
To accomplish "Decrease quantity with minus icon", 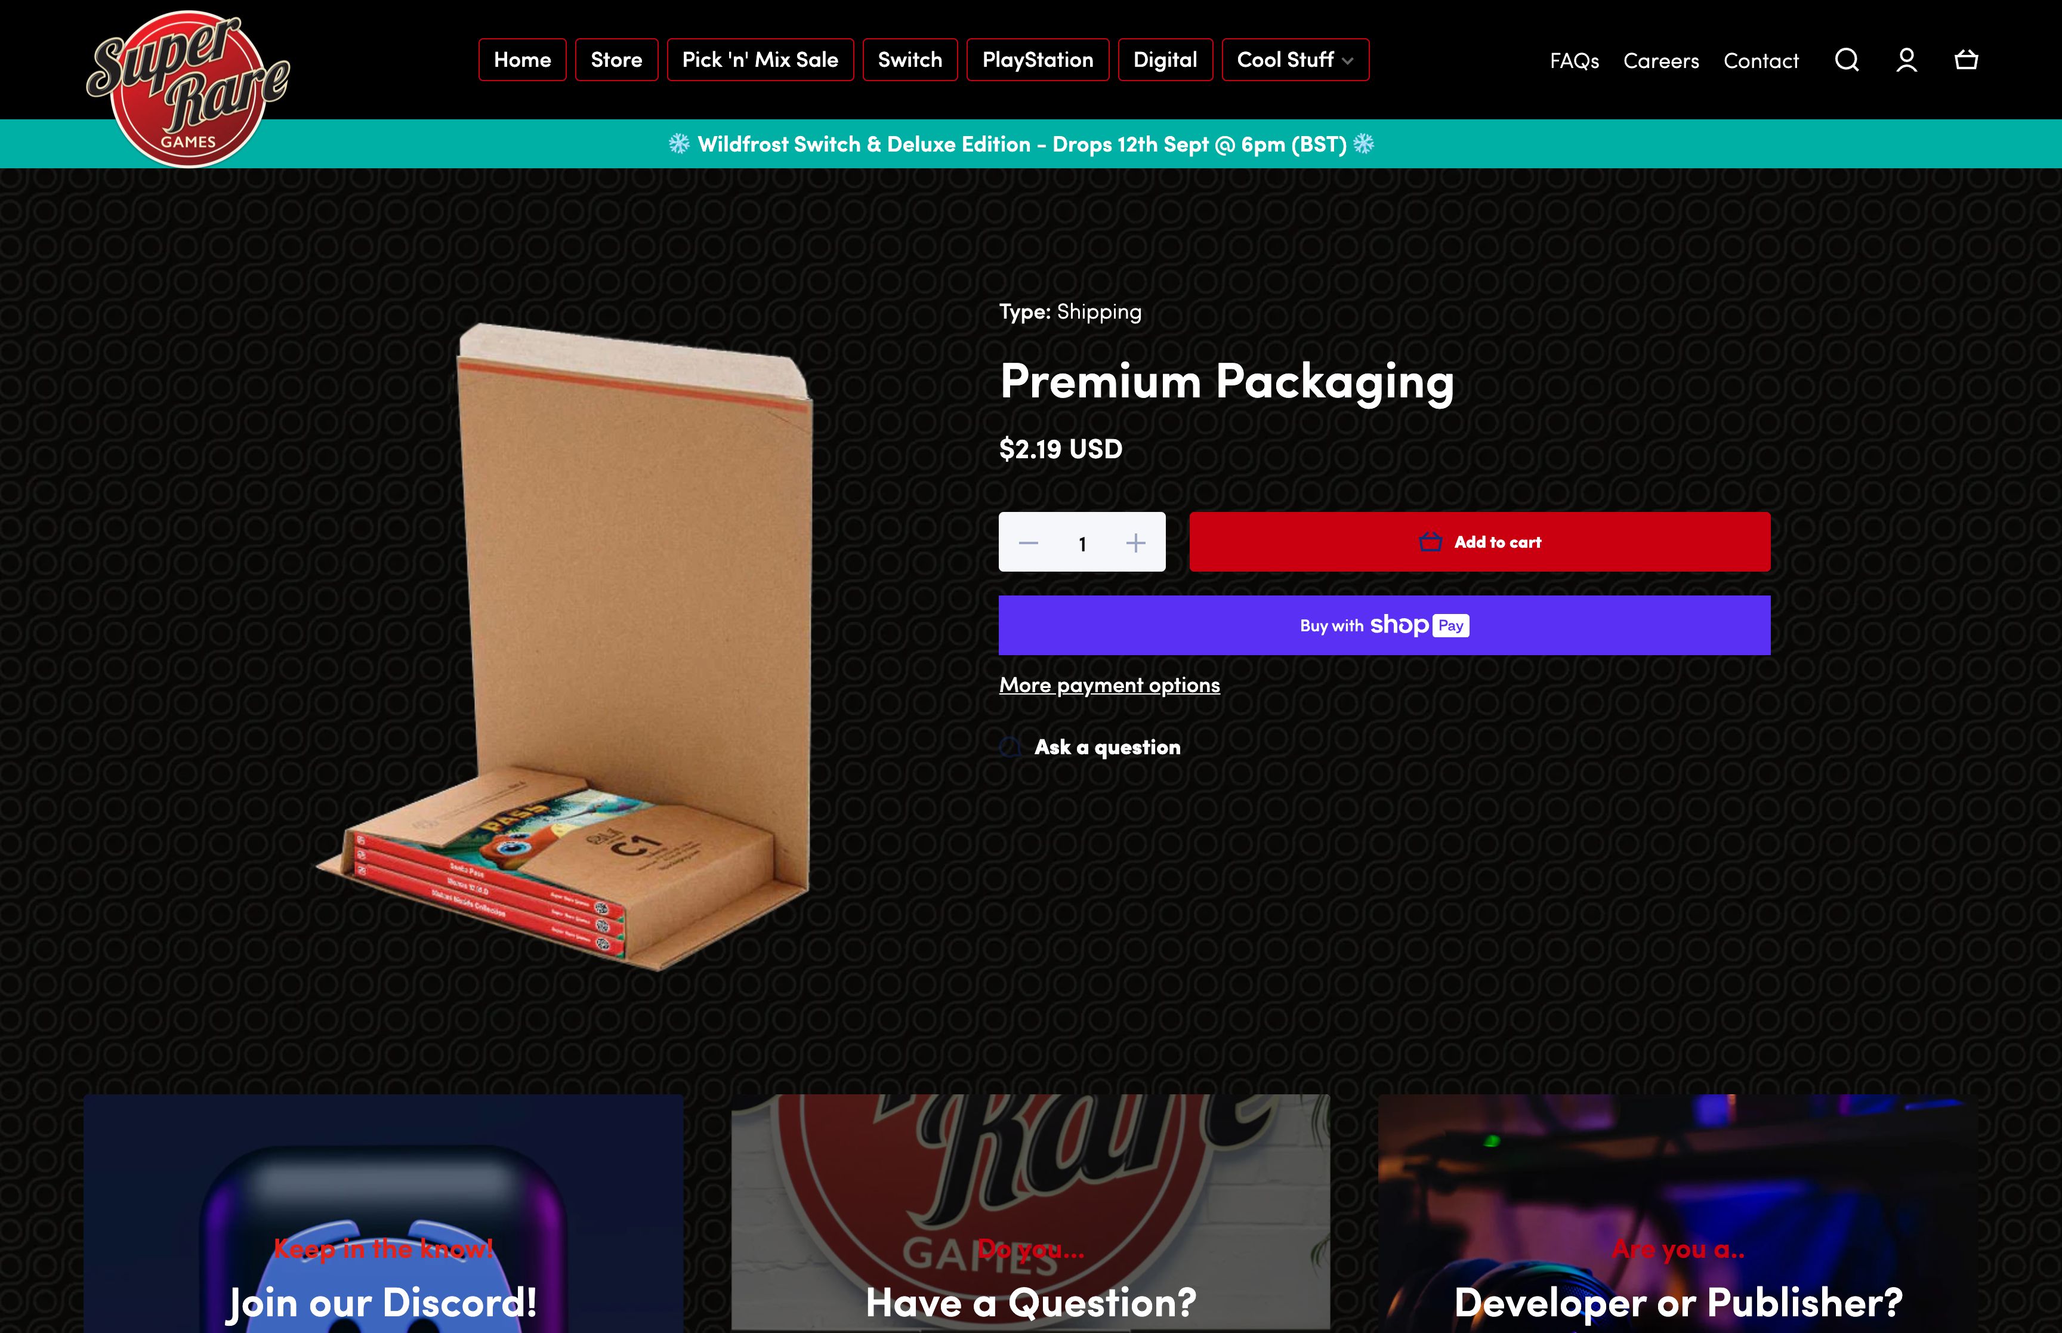I will coord(1028,543).
